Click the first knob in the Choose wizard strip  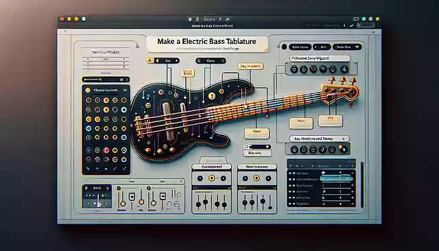294,69
